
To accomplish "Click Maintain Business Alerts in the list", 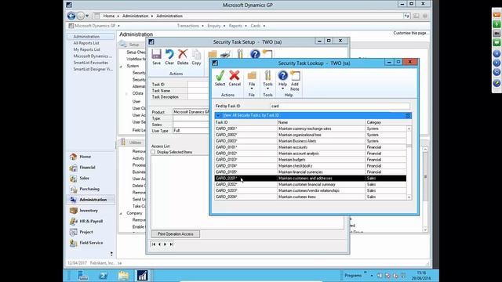I will coord(297,141).
